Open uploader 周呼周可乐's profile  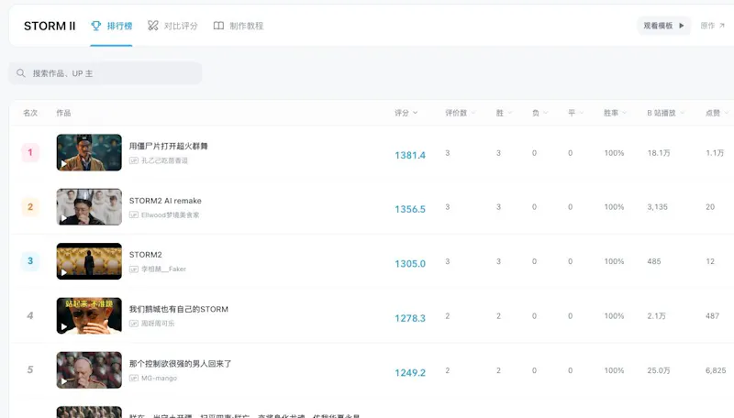[158, 323]
